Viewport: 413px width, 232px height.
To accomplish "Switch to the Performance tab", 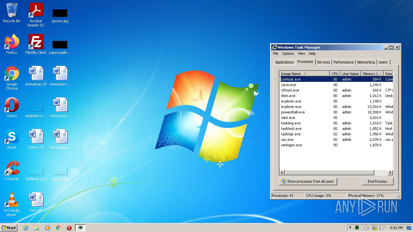I will [x=343, y=62].
